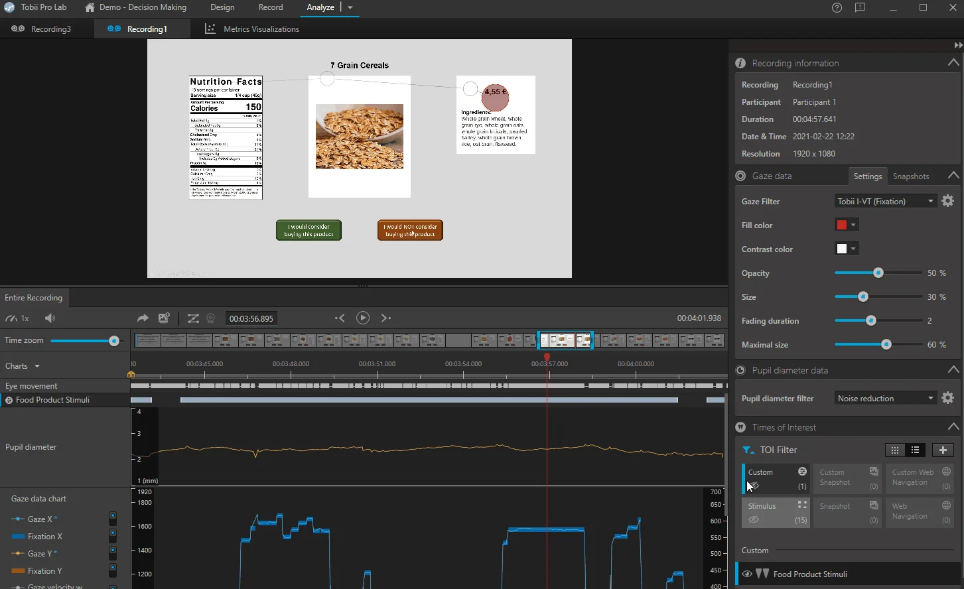This screenshot has width=964, height=589.
Task: Click the save frame as image icon
Action: [x=164, y=318]
